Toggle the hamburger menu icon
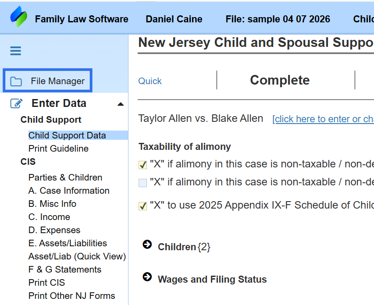 [x=16, y=51]
